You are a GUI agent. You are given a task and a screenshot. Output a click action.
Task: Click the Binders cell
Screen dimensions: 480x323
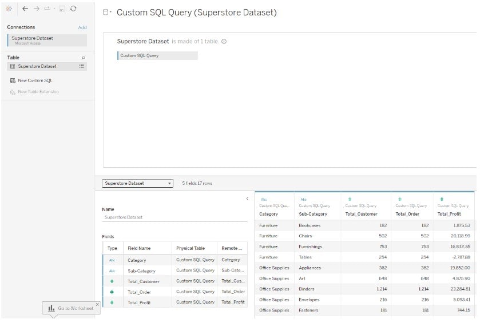(318, 289)
